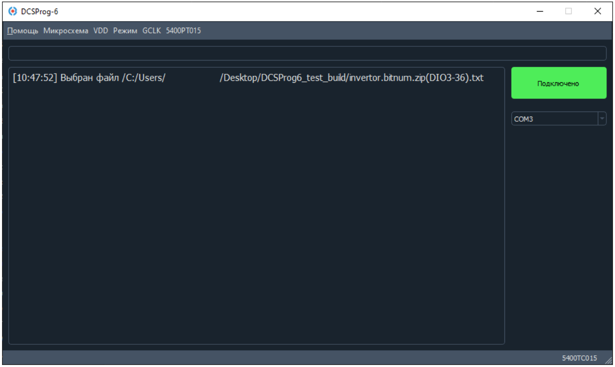Click the green Подключено connection button
615x367 pixels.
point(558,83)
